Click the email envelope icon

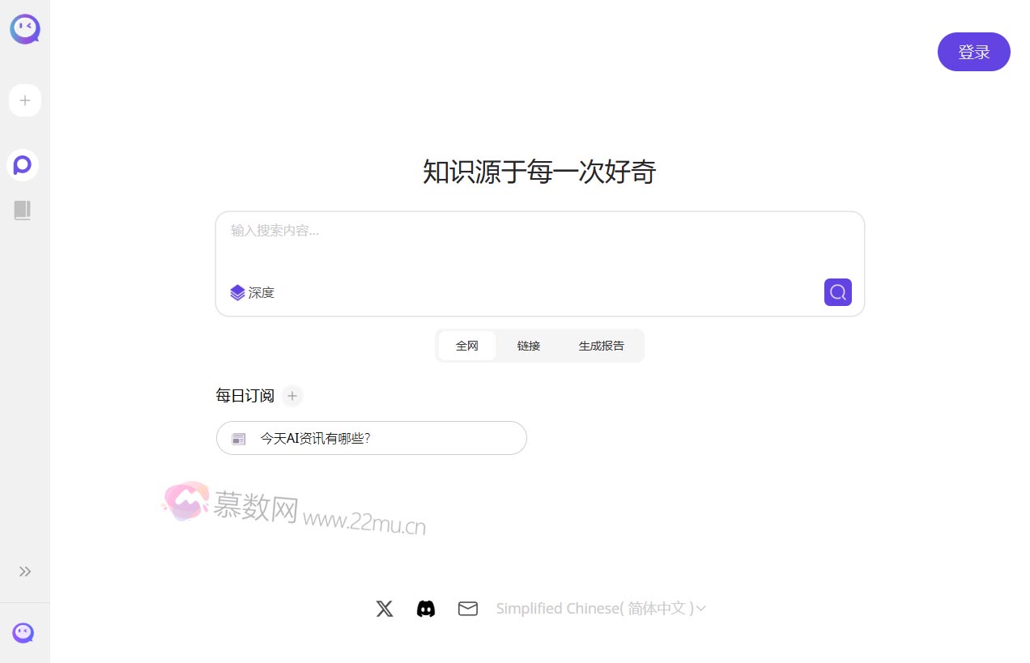point(468,609)
